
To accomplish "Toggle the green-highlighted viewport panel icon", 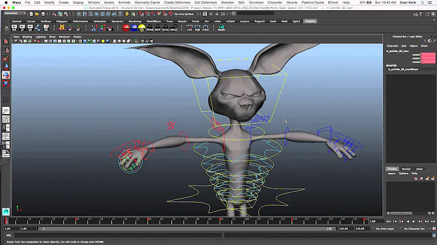I will [89, 41].
